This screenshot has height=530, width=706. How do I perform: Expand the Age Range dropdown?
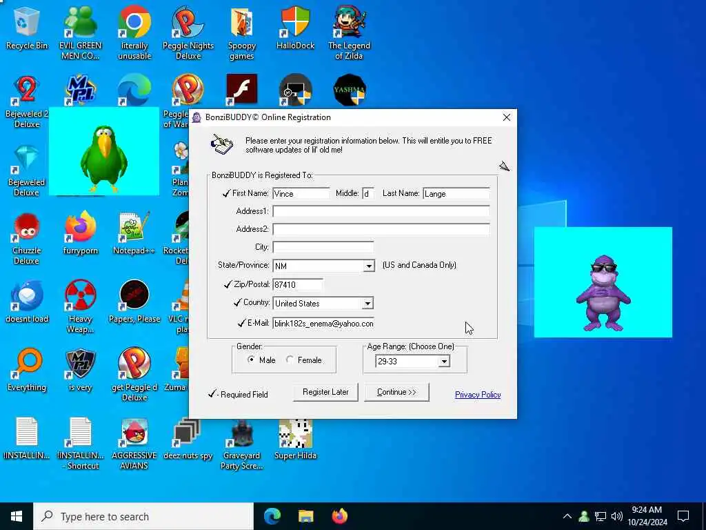(x=444, y=361)
